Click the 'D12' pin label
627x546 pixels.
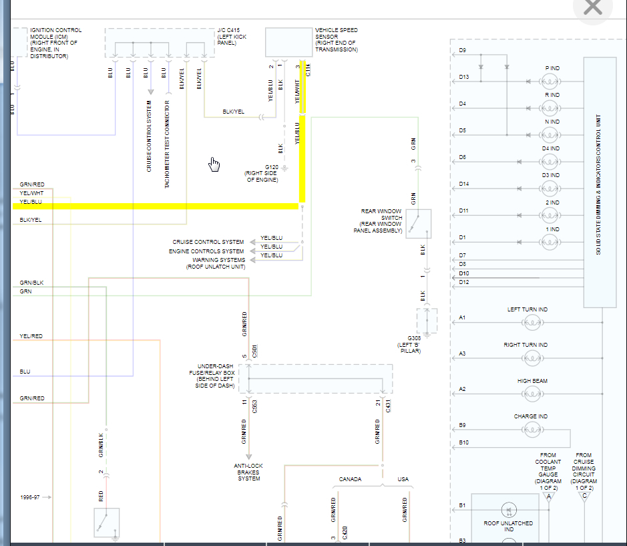click(x=464, y=282)
